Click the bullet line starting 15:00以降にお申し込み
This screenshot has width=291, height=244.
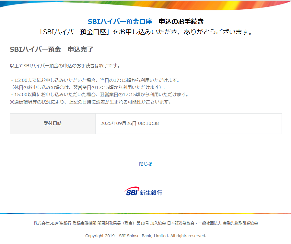[x=99, y=94]
